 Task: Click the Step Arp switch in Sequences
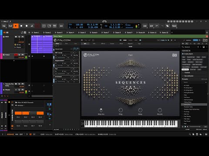click(x=101, y=110)
